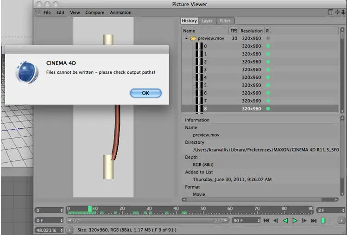Click the dotted grip icon left of File
Screen dimensions: 347x235
[38, 13]
